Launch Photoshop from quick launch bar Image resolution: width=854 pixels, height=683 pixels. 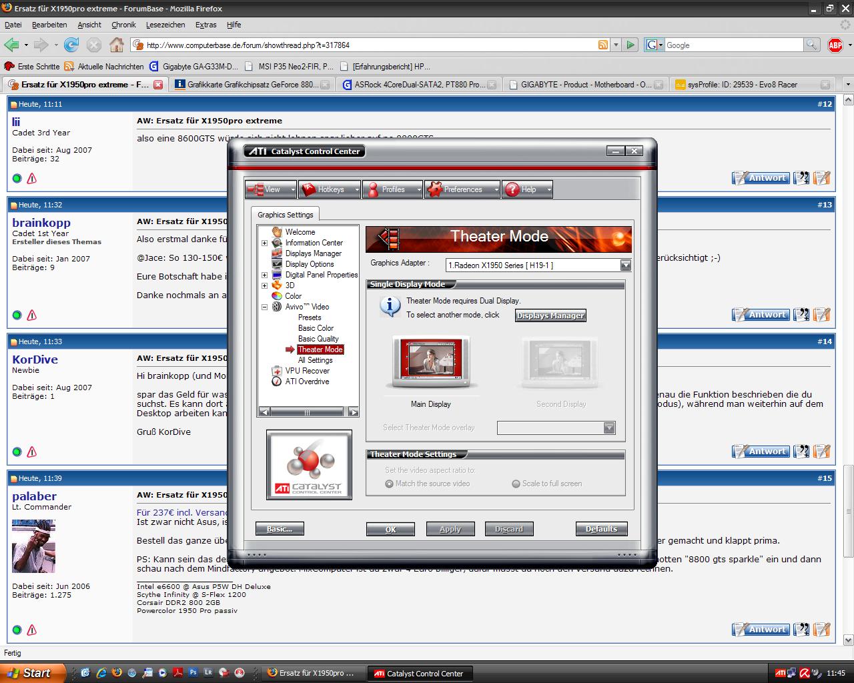coord(193,673)
